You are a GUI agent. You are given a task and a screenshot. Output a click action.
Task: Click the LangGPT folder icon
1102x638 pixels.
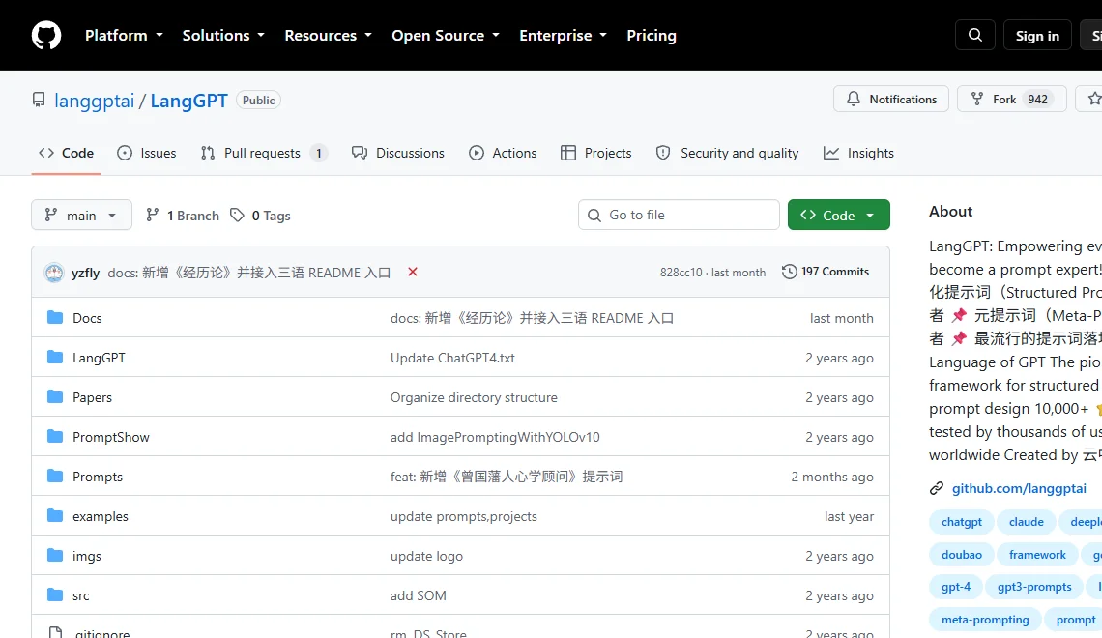pyautogui.click(x=55, y=357)
